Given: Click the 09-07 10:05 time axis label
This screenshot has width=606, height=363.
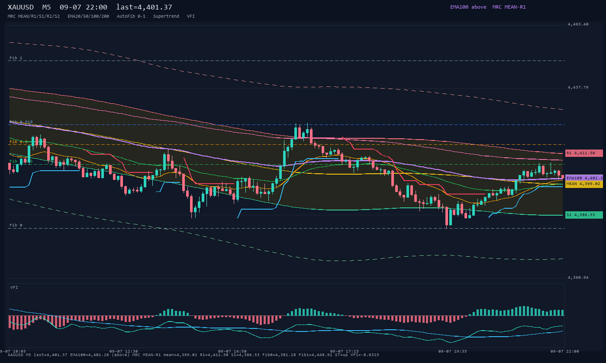Looking at the screenshot, I should (x=13, y=351).
